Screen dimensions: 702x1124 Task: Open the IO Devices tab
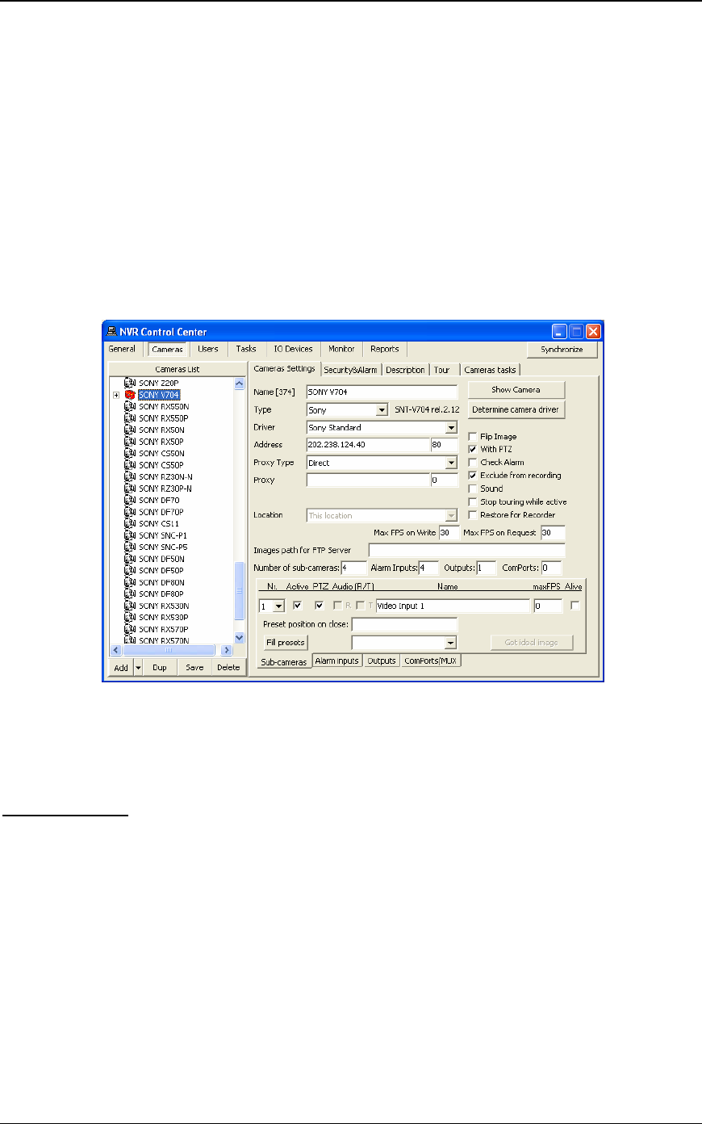(293, 349)
